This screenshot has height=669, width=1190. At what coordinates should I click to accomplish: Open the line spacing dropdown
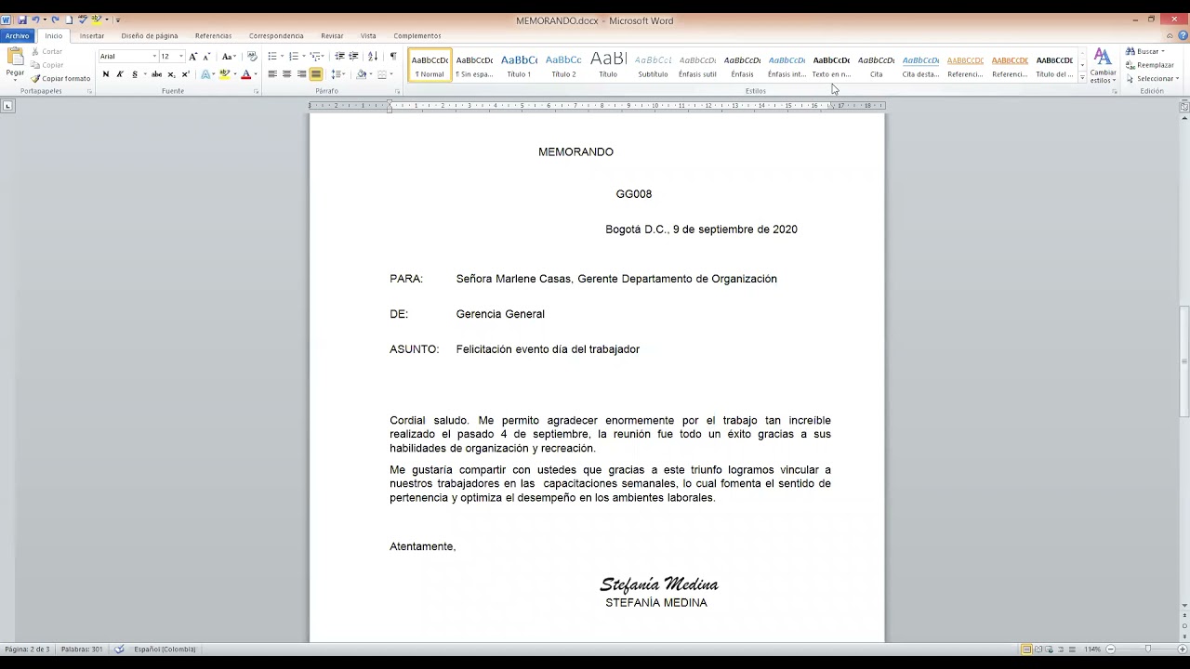tap(337, 74)
